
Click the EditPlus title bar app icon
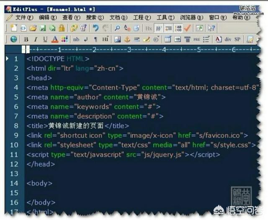point(8,9)
